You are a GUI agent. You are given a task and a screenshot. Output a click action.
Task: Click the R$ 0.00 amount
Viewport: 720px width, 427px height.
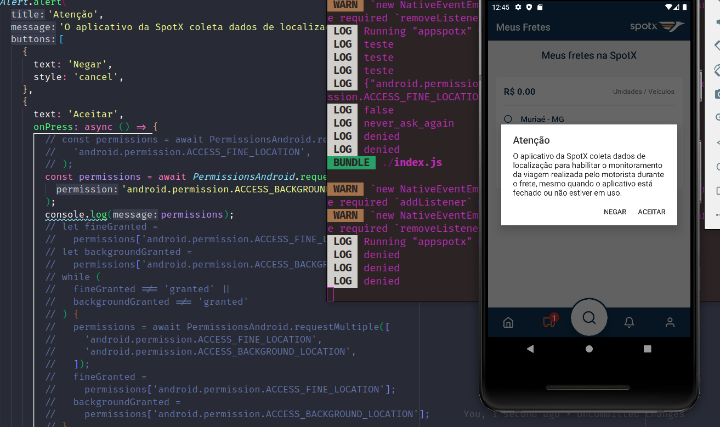pyautogui.click(x=519, y=92)
